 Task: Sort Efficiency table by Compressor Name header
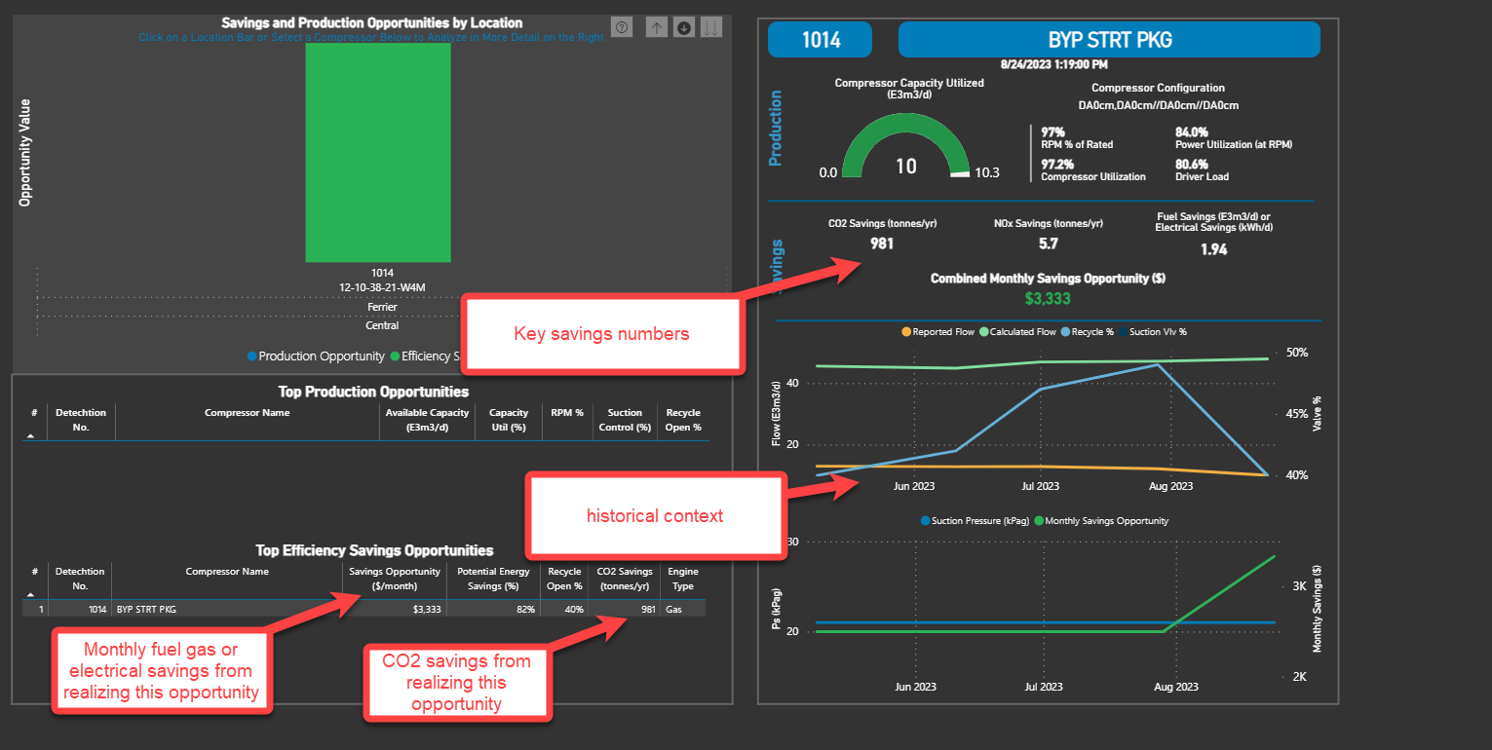coord(227,572)
